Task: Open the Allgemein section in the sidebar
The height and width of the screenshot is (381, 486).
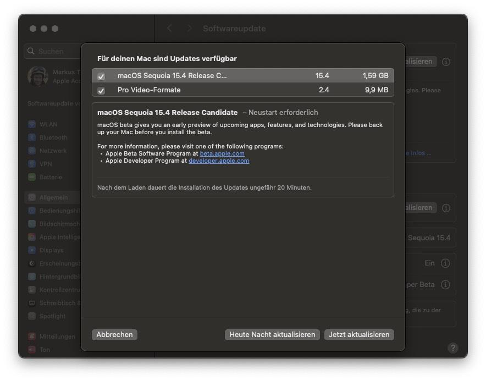Action: [53, 197]
